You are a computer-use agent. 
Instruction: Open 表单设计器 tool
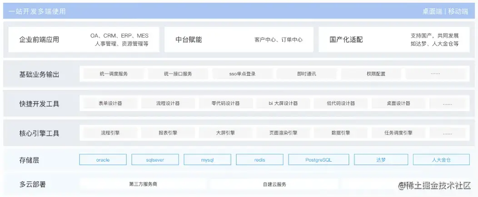tap(110, 103)
